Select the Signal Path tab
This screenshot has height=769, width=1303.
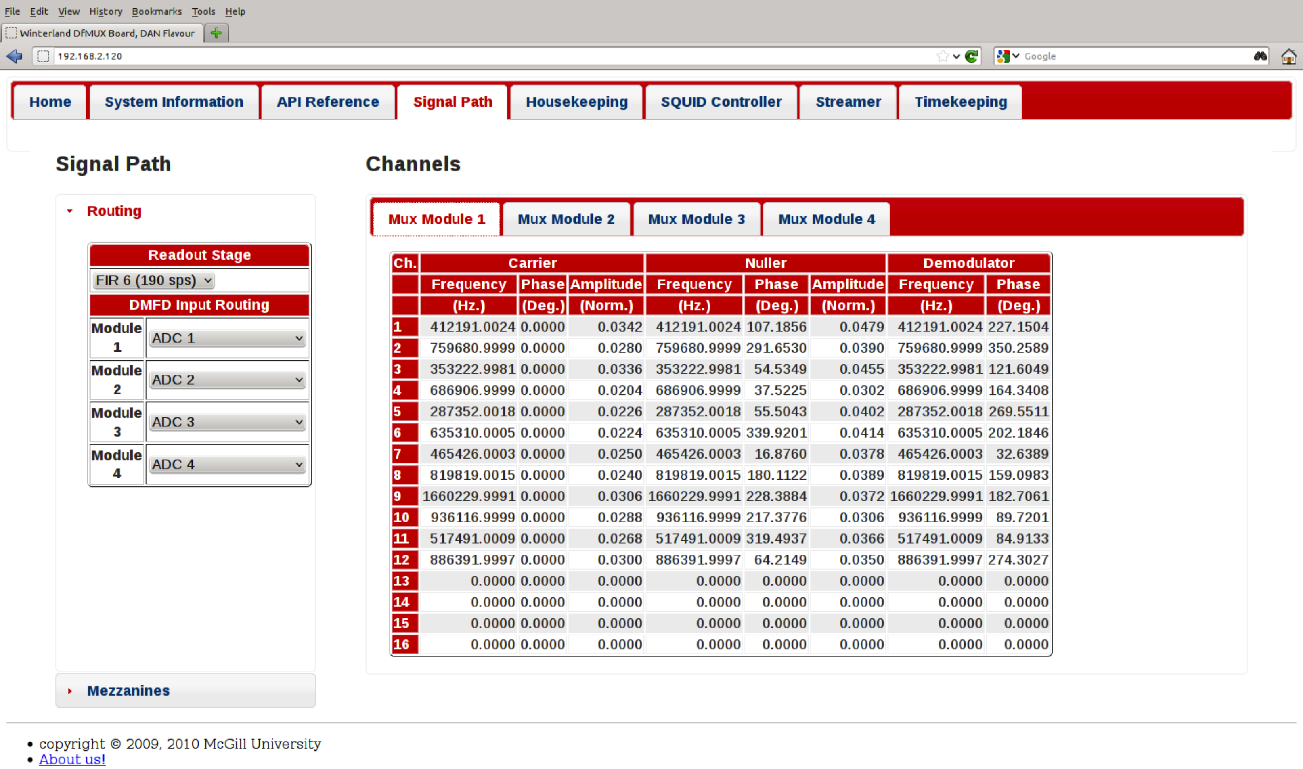[x=453, y=102]
